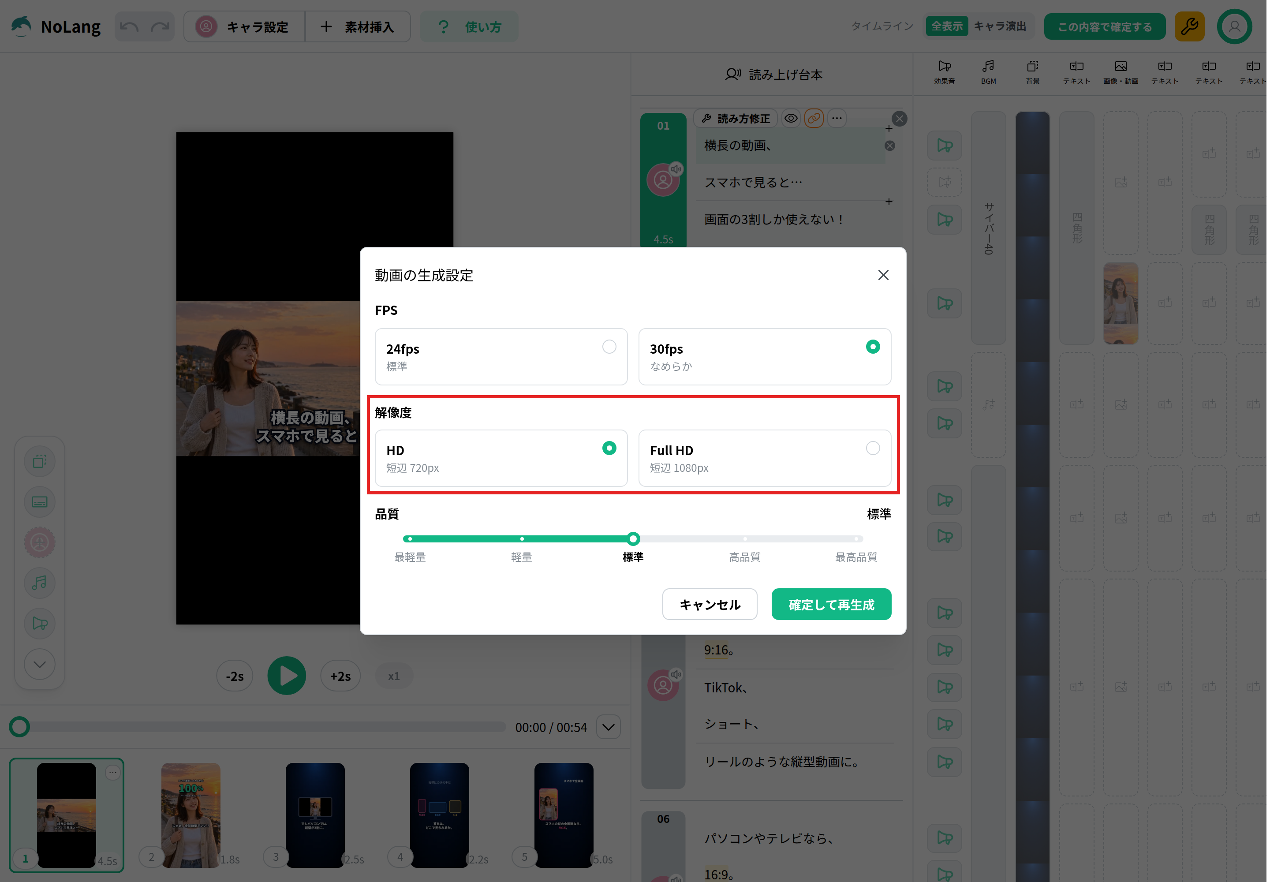1270x882 pixels.
Task: Open 素材挿入 in the toolbar
Action: click(x=358, y=26)
